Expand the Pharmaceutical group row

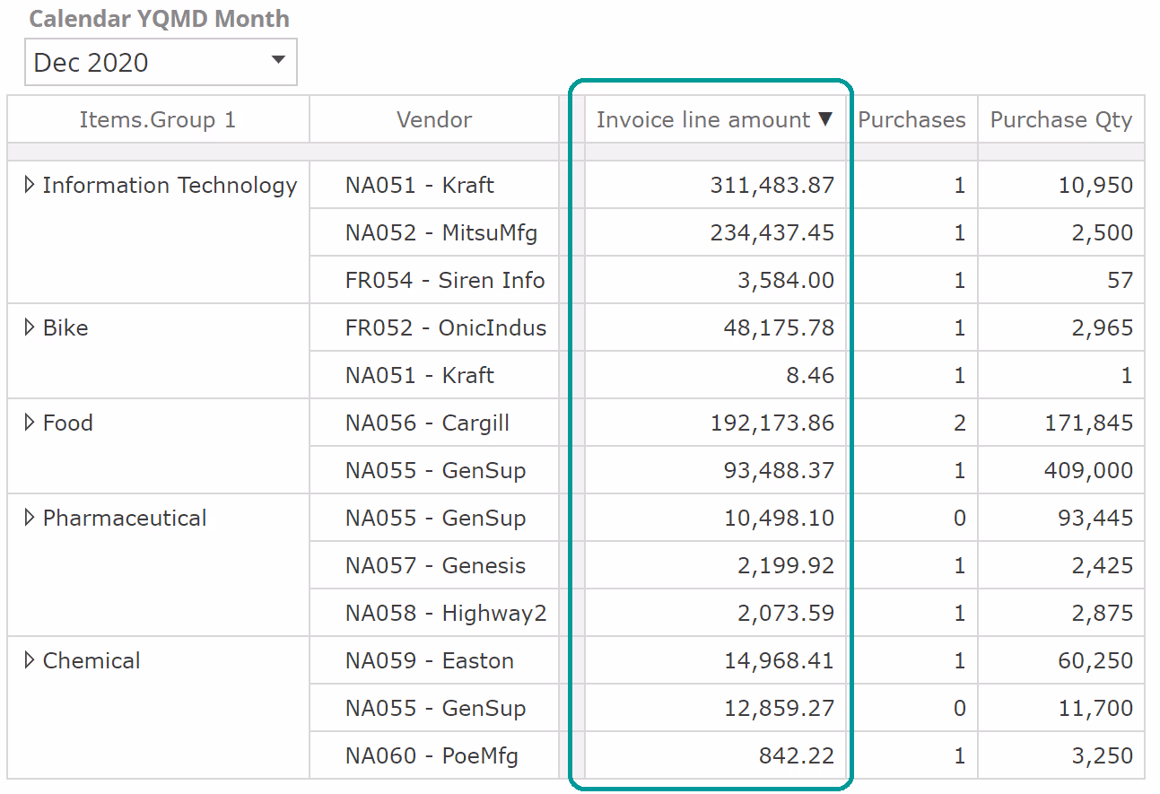pyautogui.click(x=30, y=518)
